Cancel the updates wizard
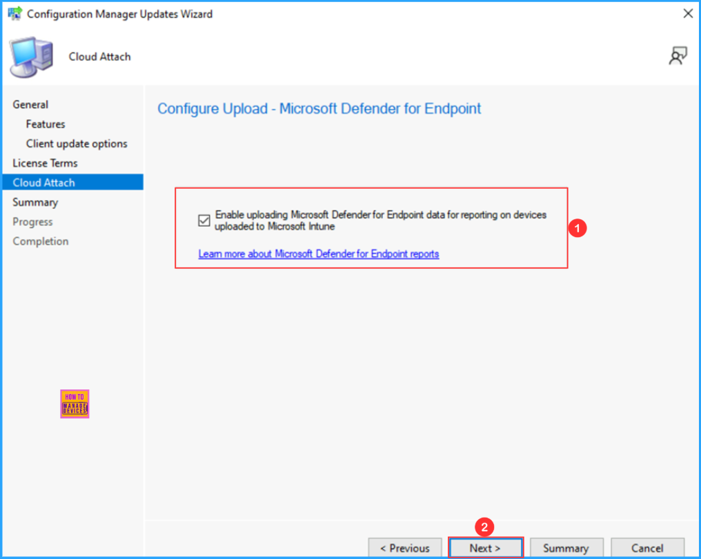The image size is (701, 559). point(647,547)
